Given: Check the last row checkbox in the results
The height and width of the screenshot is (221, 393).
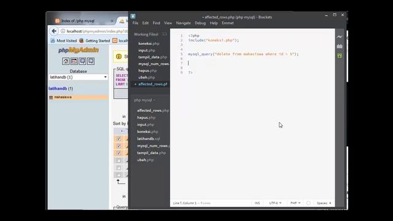Looking at the screenshot, I should tap(119, 174).
